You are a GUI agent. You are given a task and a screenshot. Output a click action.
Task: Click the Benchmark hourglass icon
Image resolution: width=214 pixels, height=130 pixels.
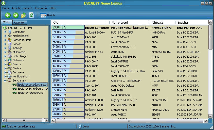point(10,80)
